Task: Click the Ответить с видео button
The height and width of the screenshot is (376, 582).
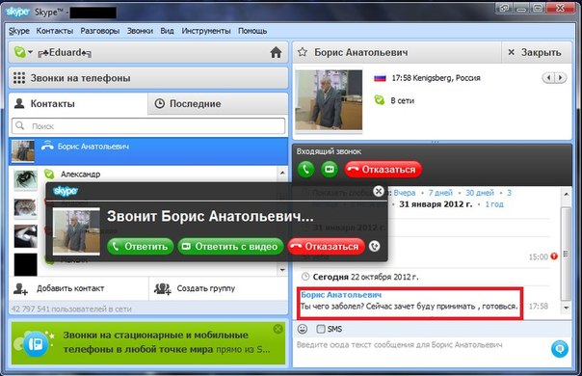Action: click(x=230, y=247)
